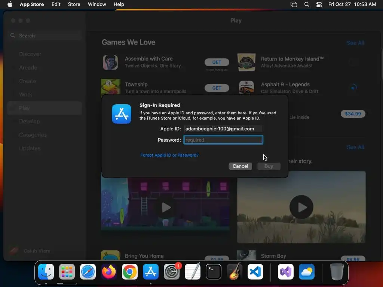This screenshot has width=383, height=287.
Task: Click the Apple ID email field
Action: pyautogui.click(x=223, y=129)
